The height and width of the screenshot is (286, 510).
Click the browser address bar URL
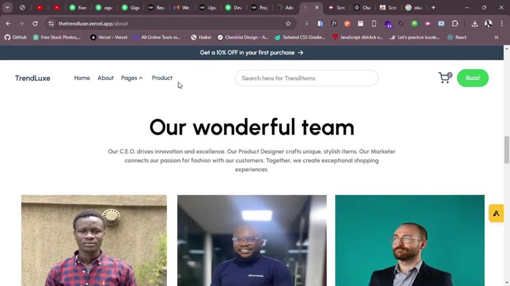[93, 23]
